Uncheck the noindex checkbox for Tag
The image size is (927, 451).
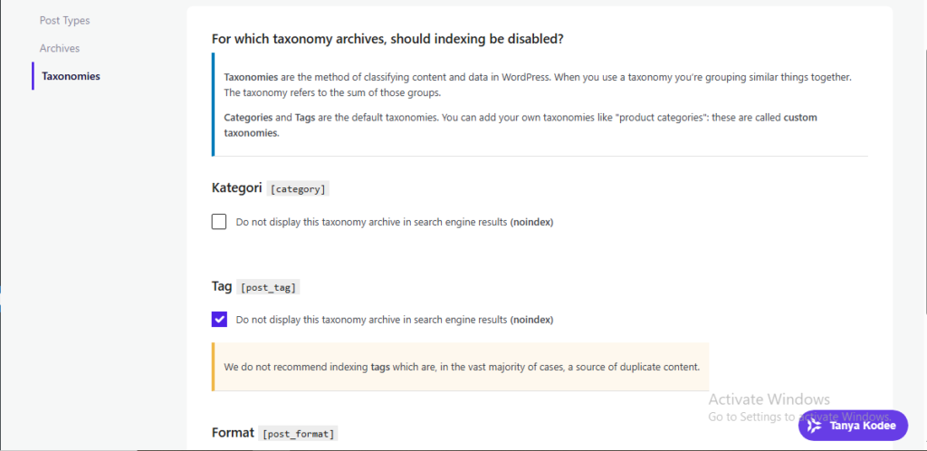pos(219,320)
